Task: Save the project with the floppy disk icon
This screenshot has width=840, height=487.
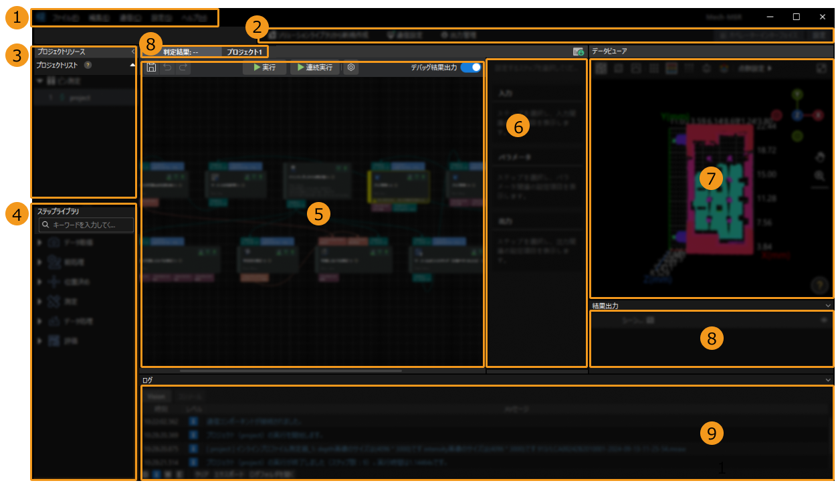Action: (x=151, y=67)
